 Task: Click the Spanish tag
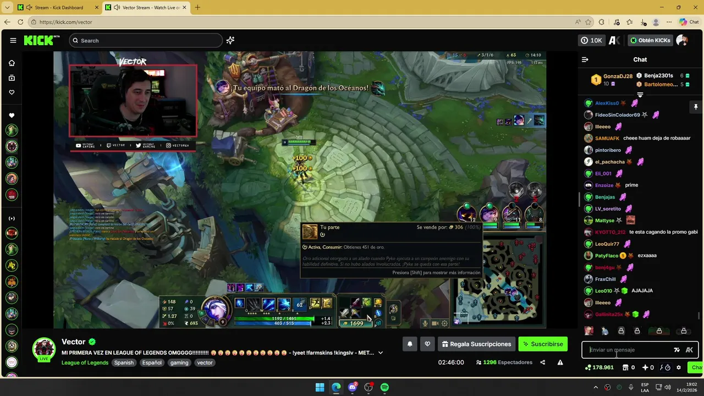(x=124, y=362)
